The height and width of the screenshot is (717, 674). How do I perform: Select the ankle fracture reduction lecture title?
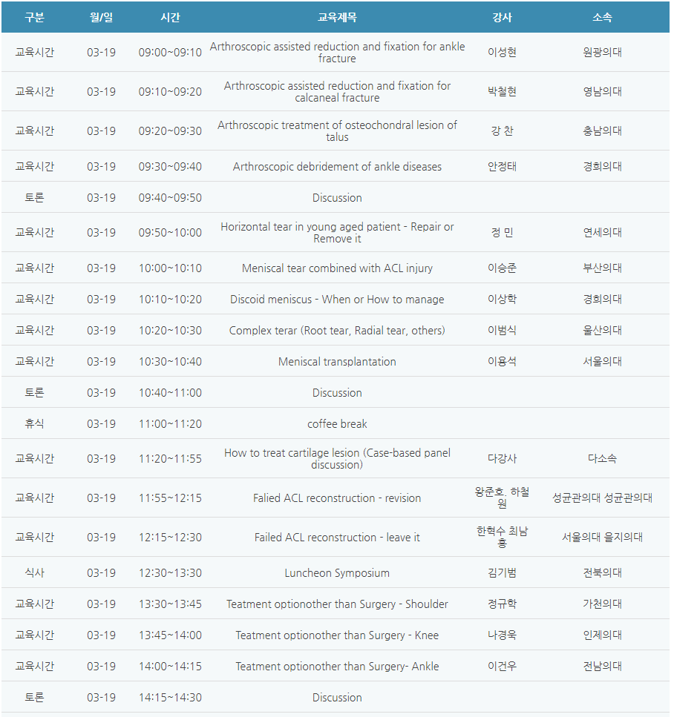pos(337,52)
